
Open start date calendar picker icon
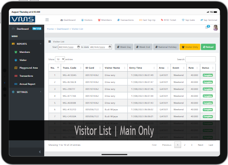tap(78, 47)
